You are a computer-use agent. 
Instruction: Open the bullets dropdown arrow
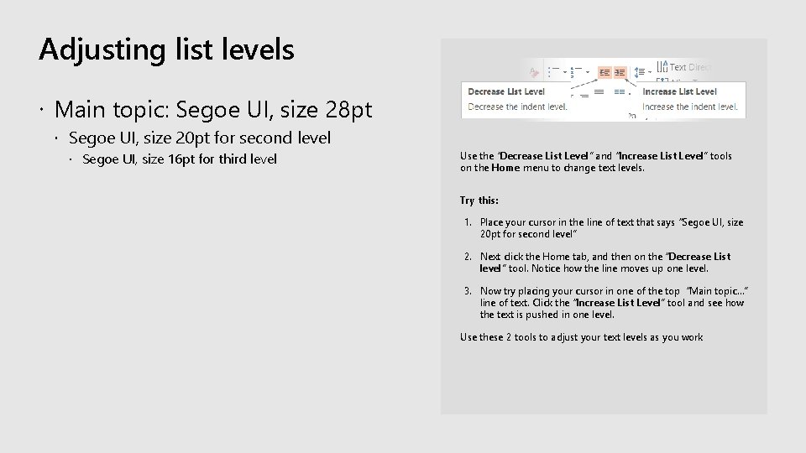click(565, 72)
